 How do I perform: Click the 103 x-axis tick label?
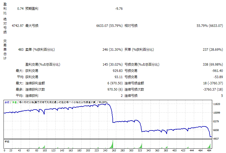click(45, 151)
